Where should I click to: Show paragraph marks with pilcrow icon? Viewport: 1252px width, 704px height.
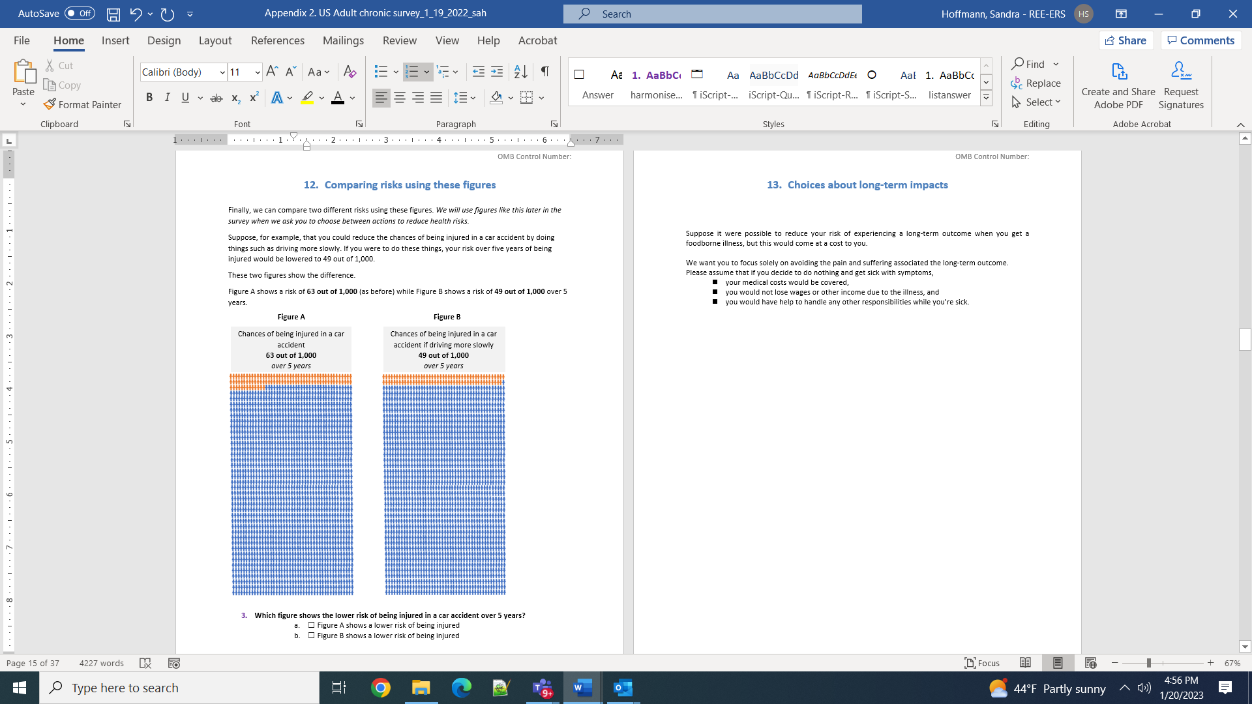544,72
